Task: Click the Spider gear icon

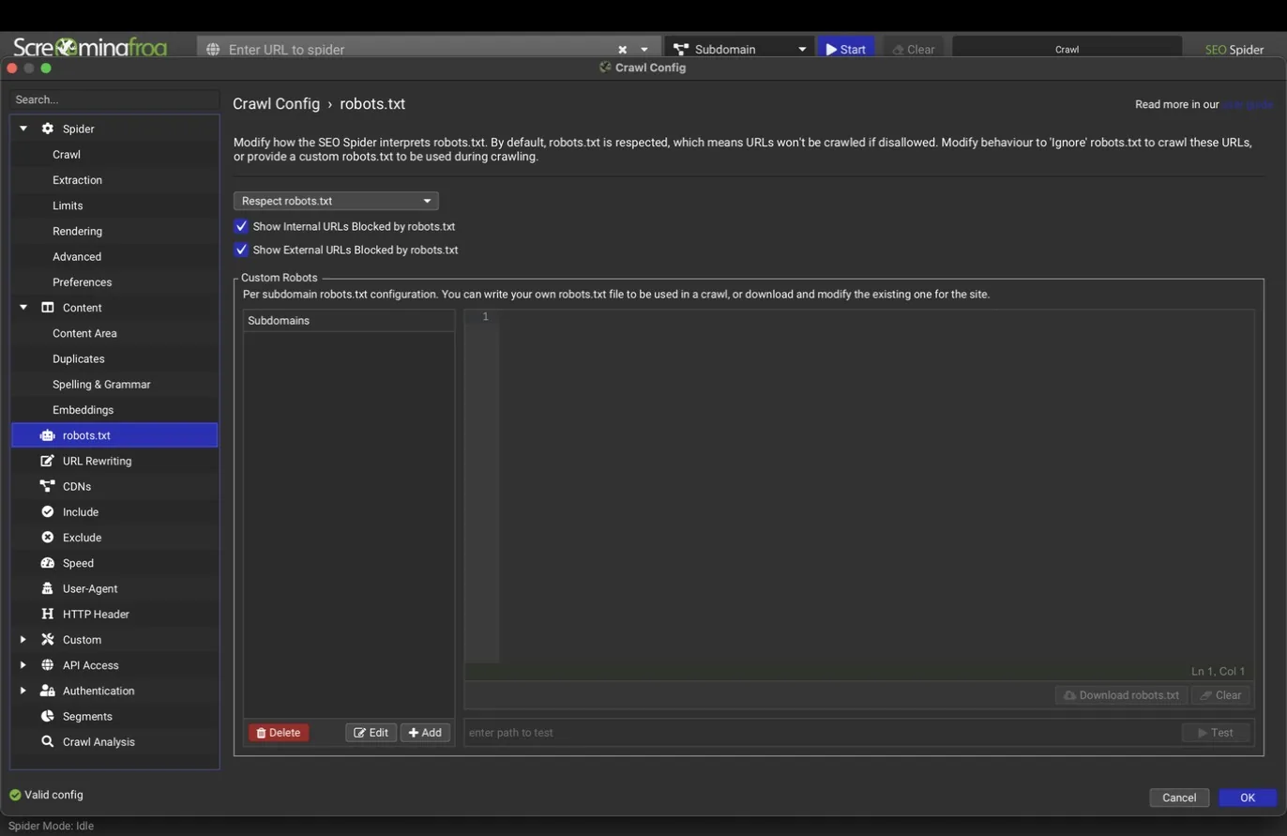Action: click(x=47, y=129)
